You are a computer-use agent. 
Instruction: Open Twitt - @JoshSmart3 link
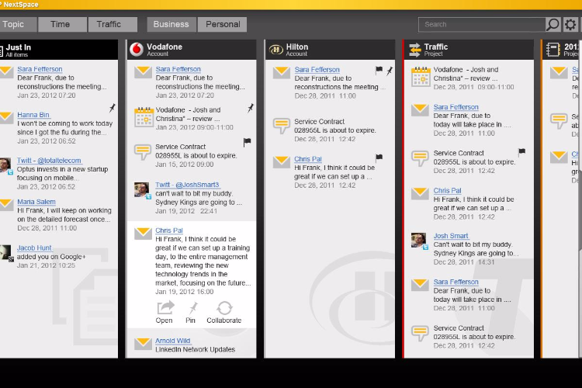point(188,185)
